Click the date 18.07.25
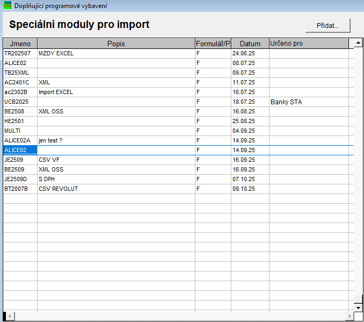This screenshot has width=364, height=322. click(x=250, y=102)
